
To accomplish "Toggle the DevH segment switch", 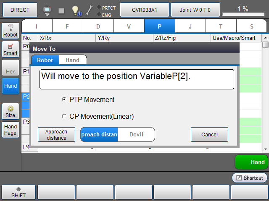I will (136, 134).
